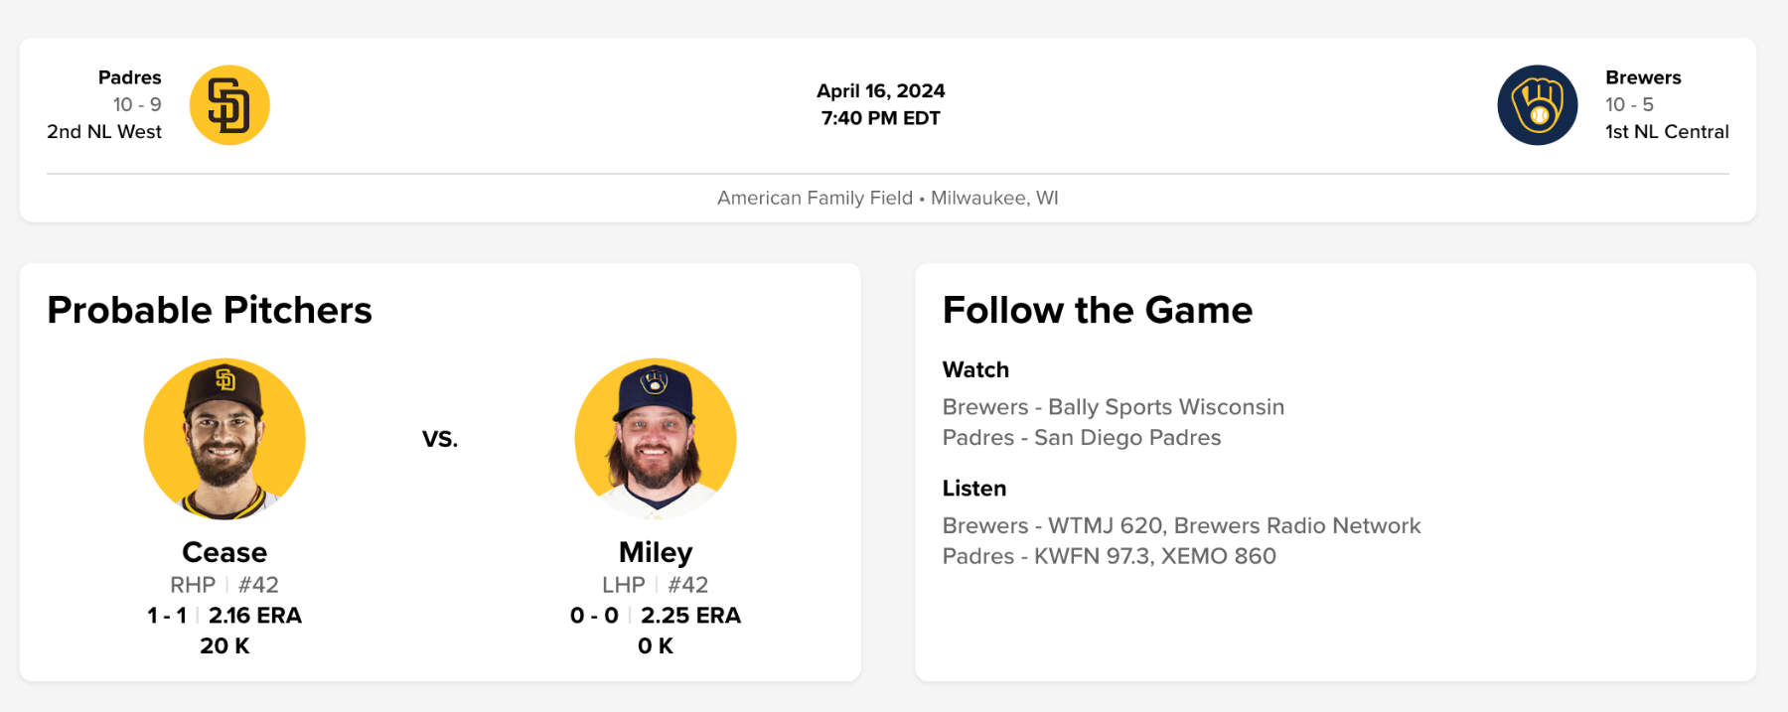This screenshot has height=712, width=1788.
Task: Click the 1st NL Central standing
Action: (1667, 131)
